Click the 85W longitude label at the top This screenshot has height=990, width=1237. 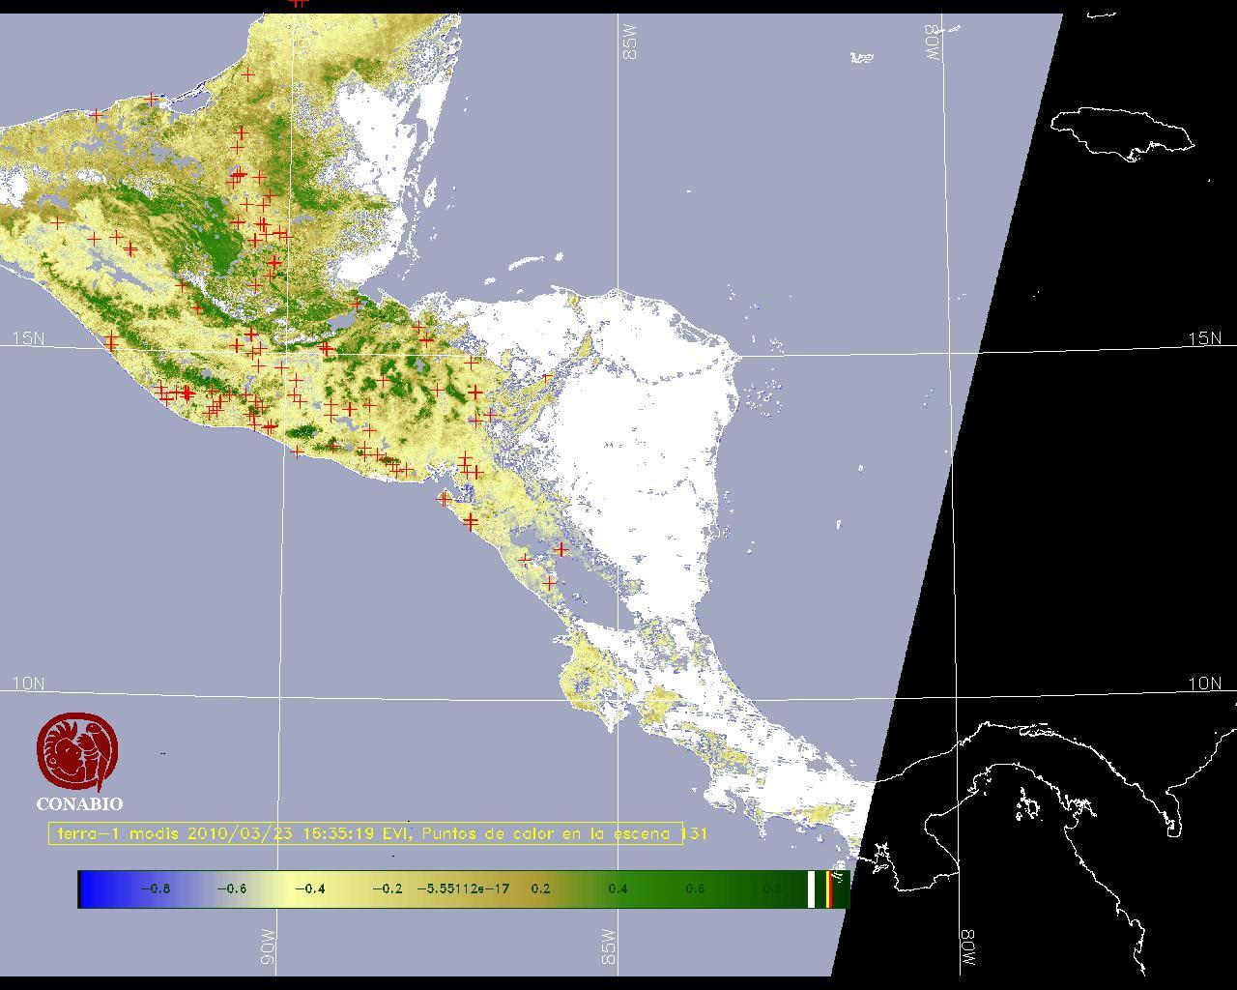631,43
